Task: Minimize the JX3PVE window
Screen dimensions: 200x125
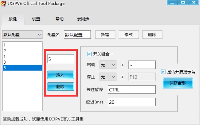Action: (x=172, y=2)
